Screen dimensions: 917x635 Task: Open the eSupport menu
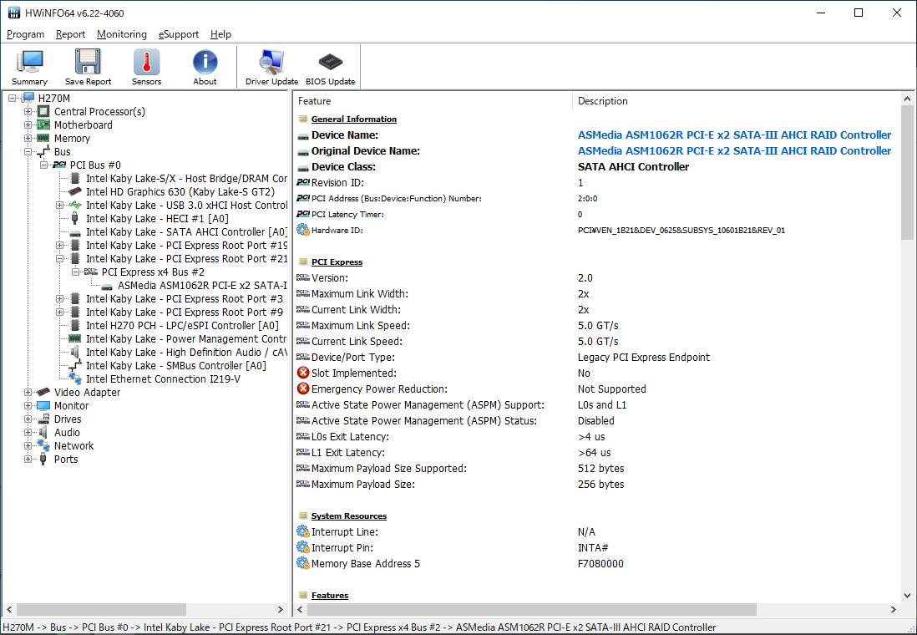pos(179,34)
